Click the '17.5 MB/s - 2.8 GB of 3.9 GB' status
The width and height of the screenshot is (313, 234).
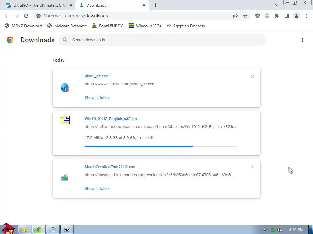pos(119,137)
